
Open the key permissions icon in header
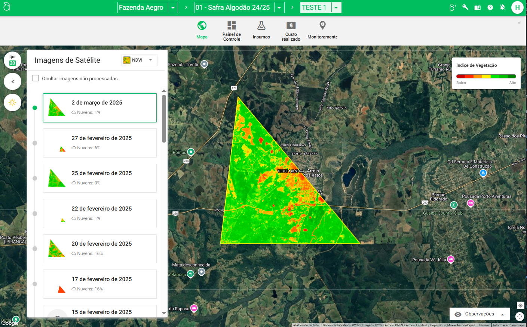point(465,7)
